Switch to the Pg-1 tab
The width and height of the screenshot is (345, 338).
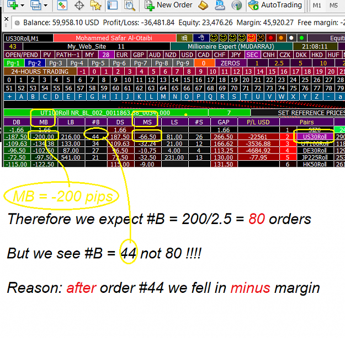point(13,63)
